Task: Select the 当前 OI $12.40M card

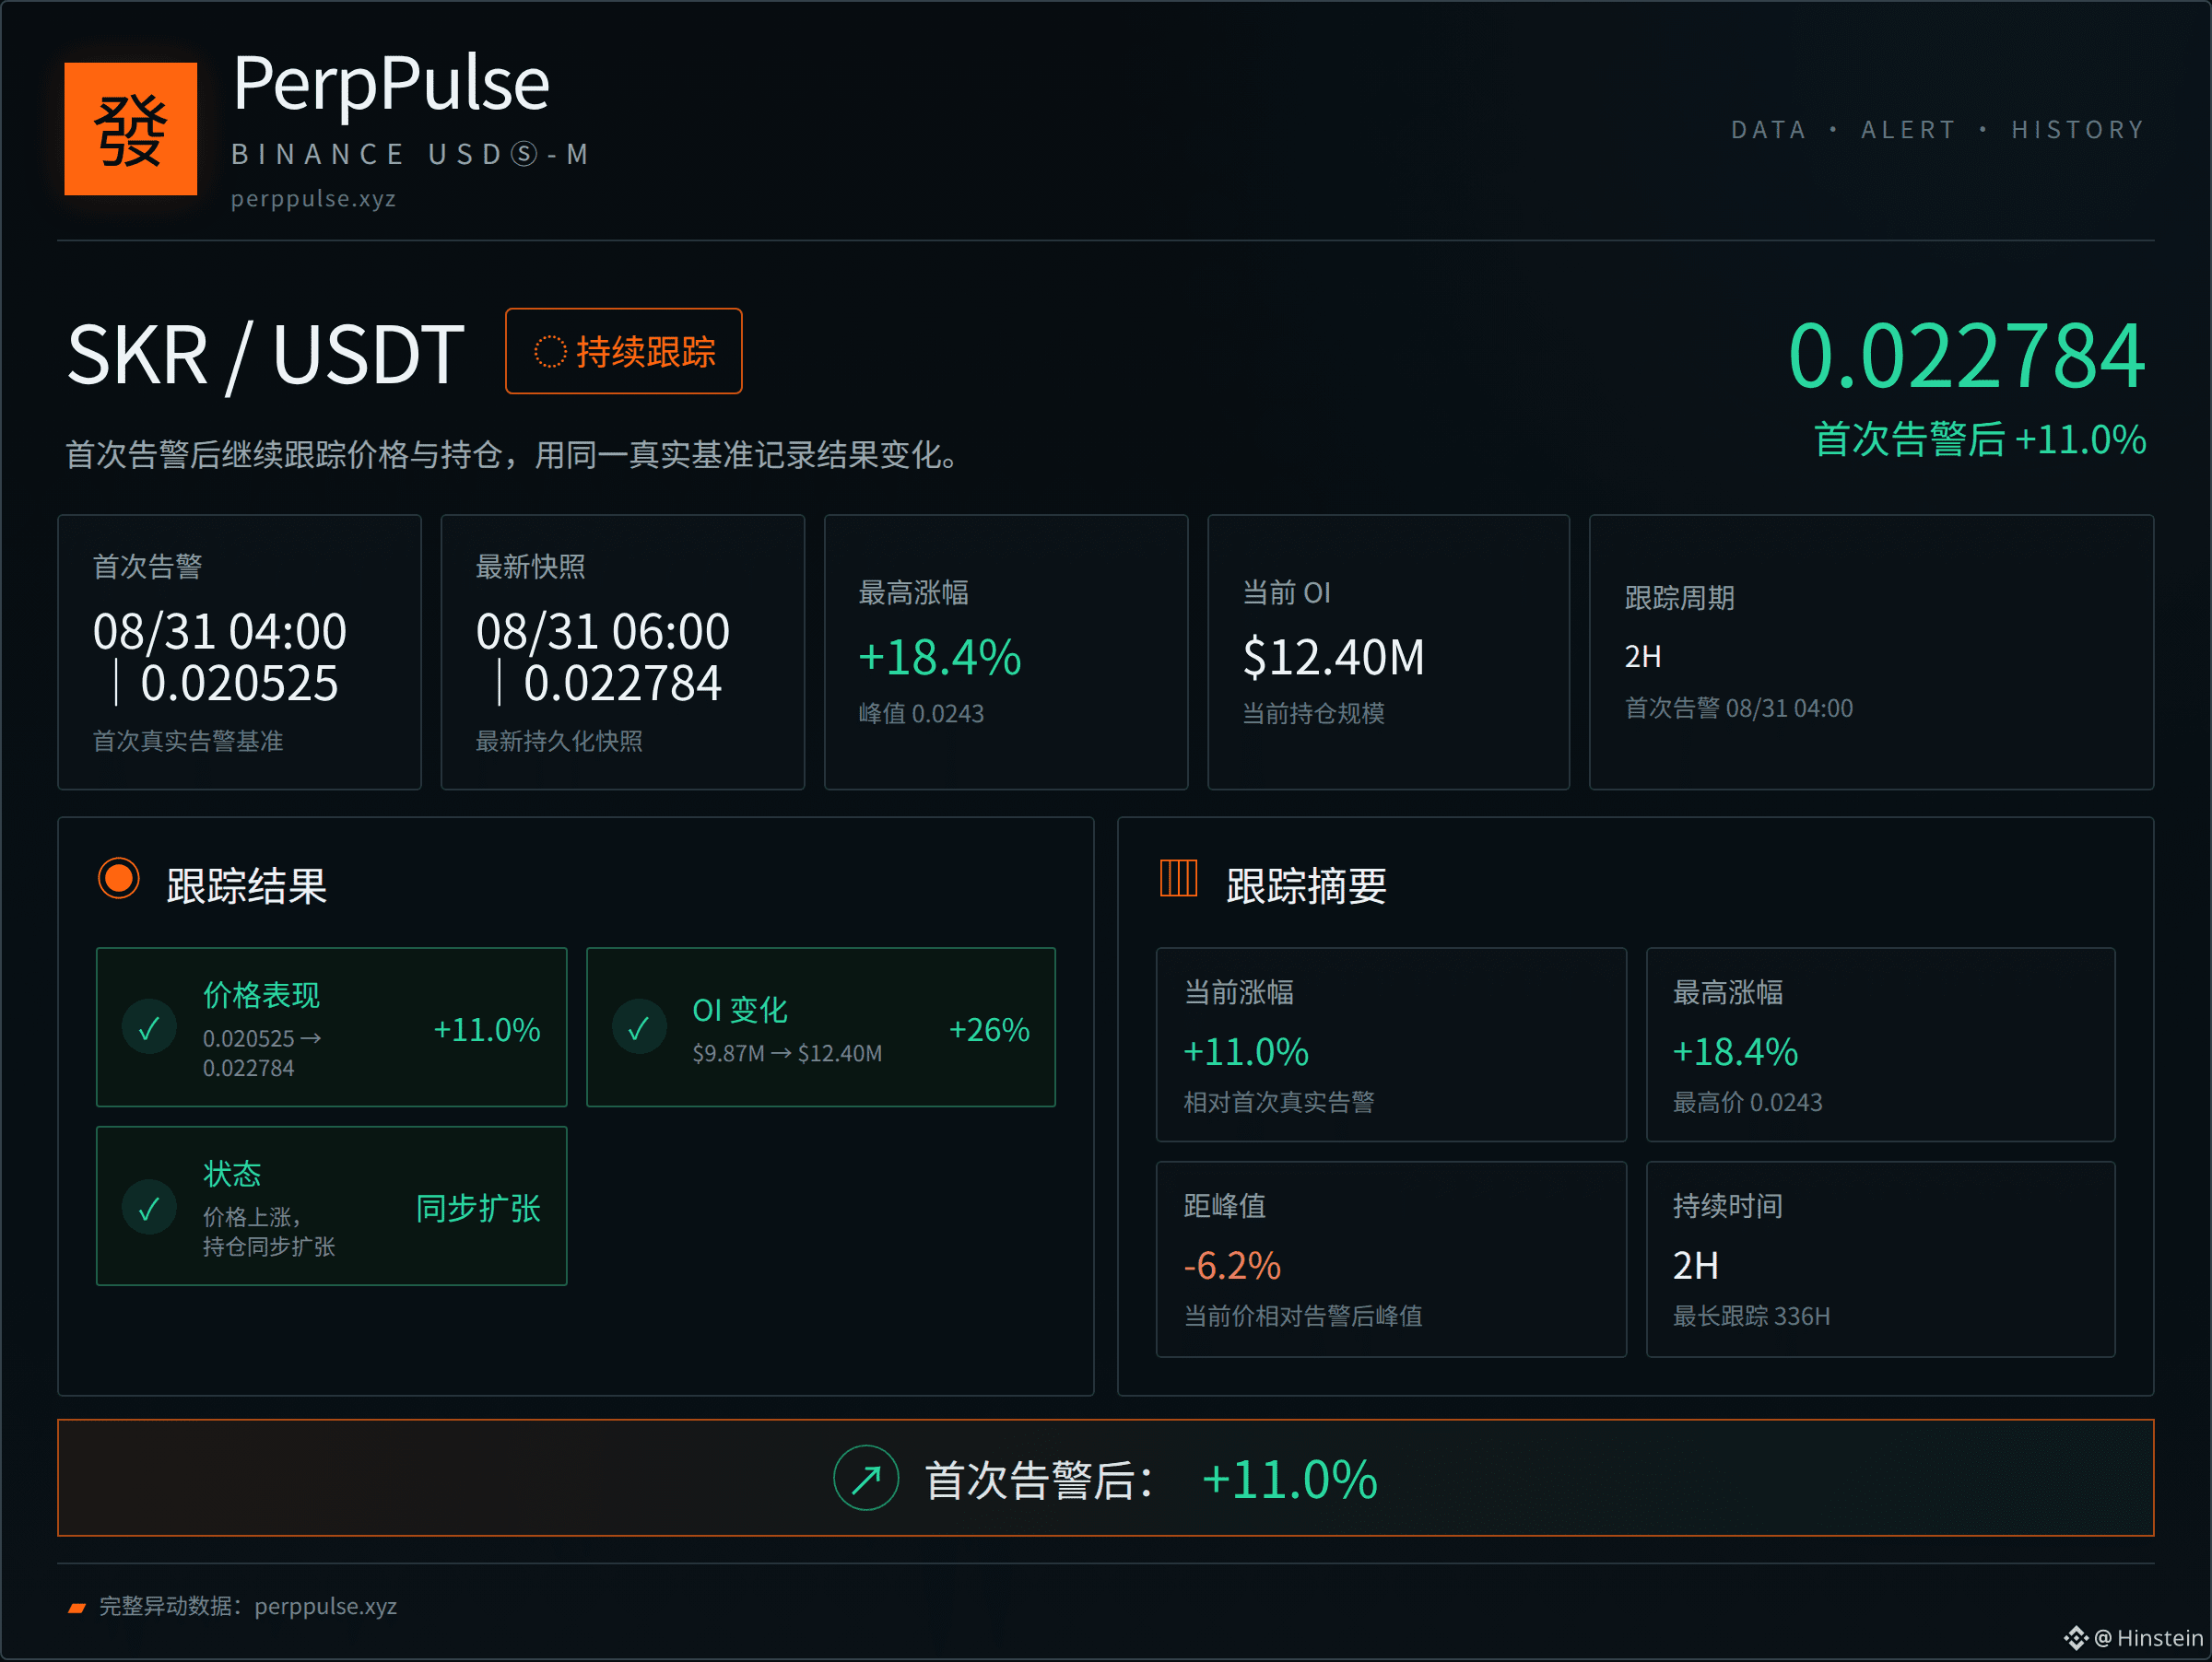Action: tap(1388, 651)
